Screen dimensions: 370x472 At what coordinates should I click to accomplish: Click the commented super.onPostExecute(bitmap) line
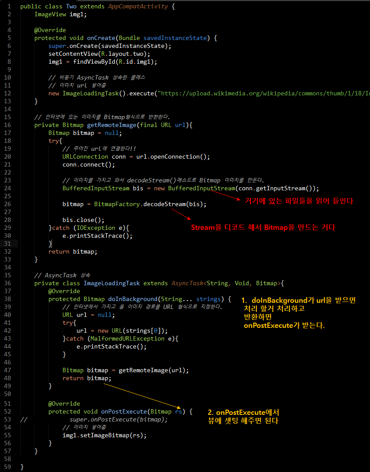pyautogui.click(x=118, y=420)
